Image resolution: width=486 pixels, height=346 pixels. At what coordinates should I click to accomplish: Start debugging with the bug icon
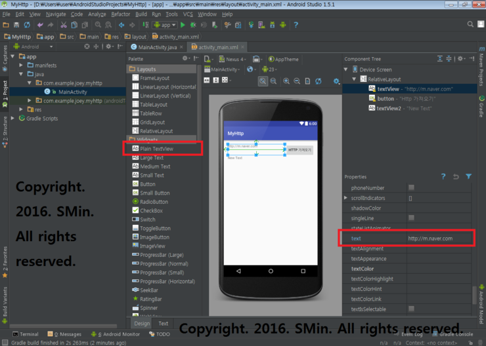tap(193, 25)
